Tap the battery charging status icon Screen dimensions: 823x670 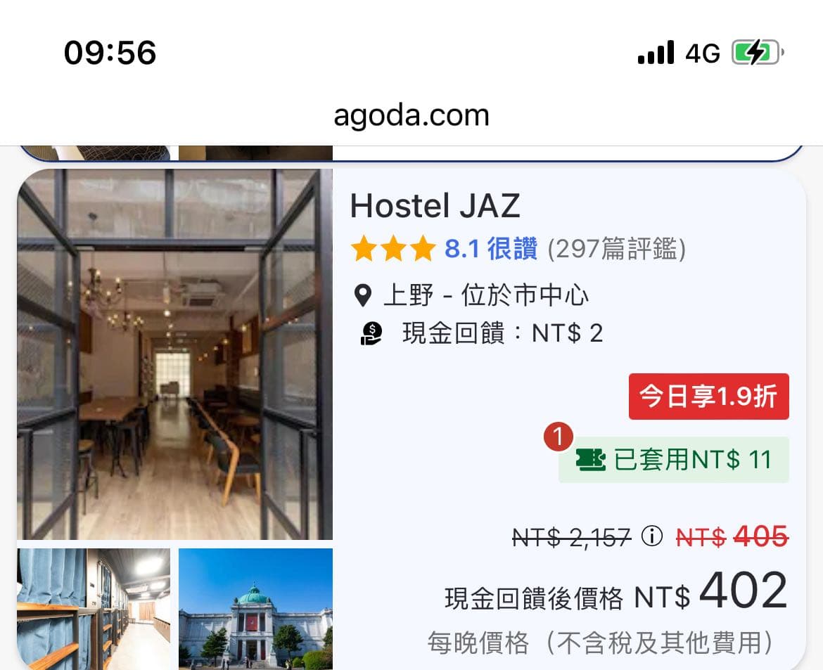758,53
